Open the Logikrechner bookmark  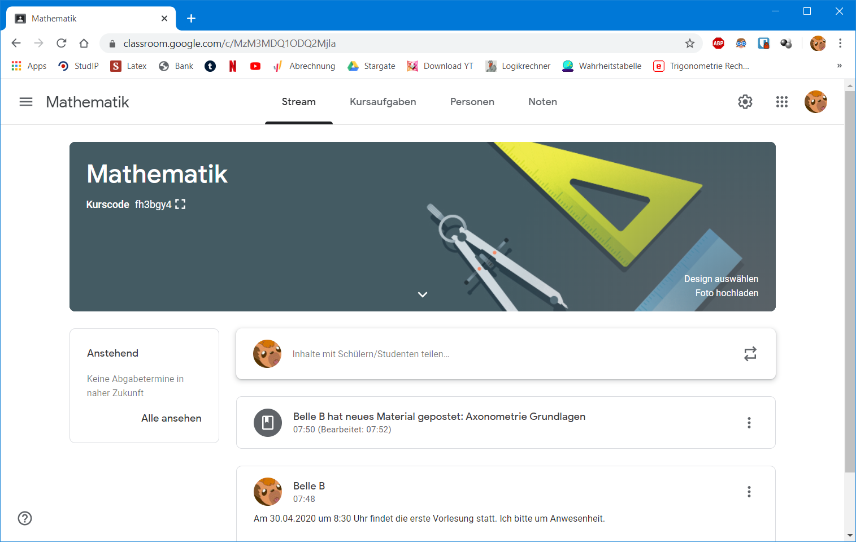[518, 66]
